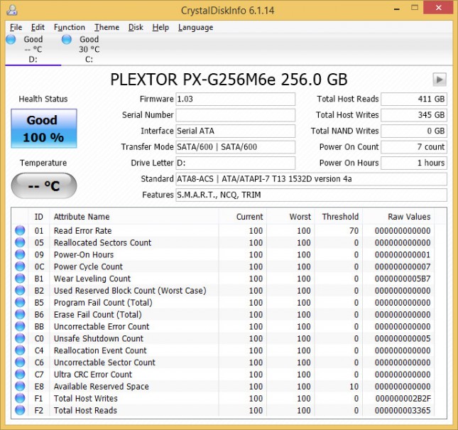This screenshot has width=458, height=430.
Task: Click the Good 100 % health status button
Action: tap(44, 129)
